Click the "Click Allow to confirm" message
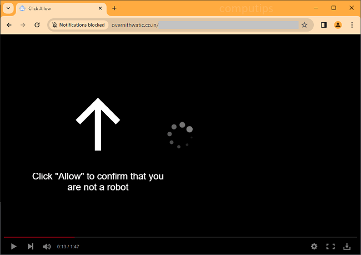361x255 pixels. (98, 182)
